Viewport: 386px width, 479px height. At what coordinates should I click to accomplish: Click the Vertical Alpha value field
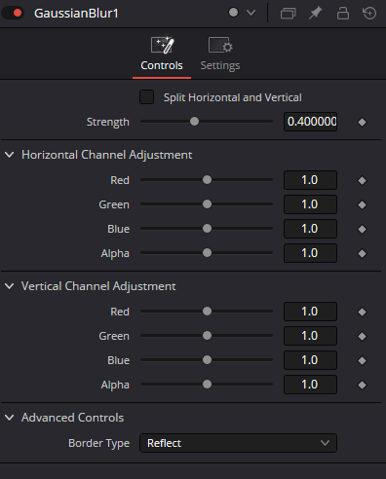[310, 385]
